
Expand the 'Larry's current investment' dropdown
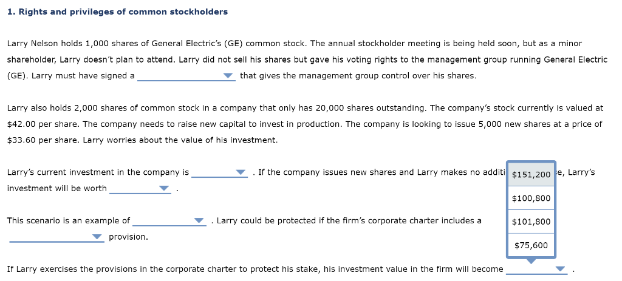click(x=219, y=172)
